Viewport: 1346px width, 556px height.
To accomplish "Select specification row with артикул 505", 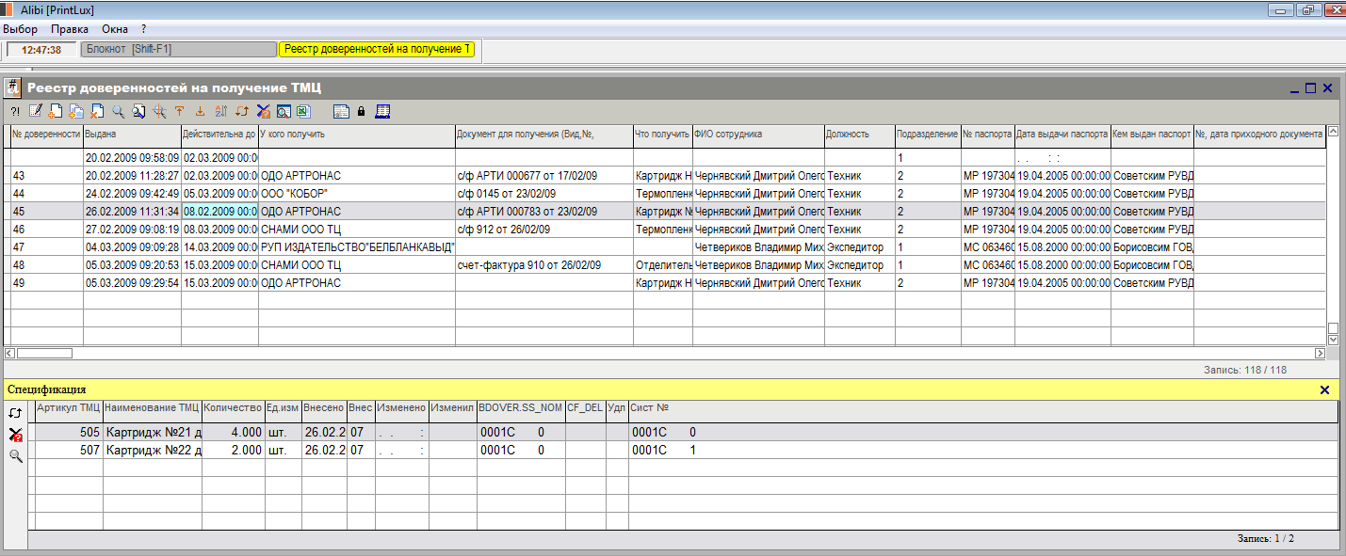I will (x=683, y=432).
